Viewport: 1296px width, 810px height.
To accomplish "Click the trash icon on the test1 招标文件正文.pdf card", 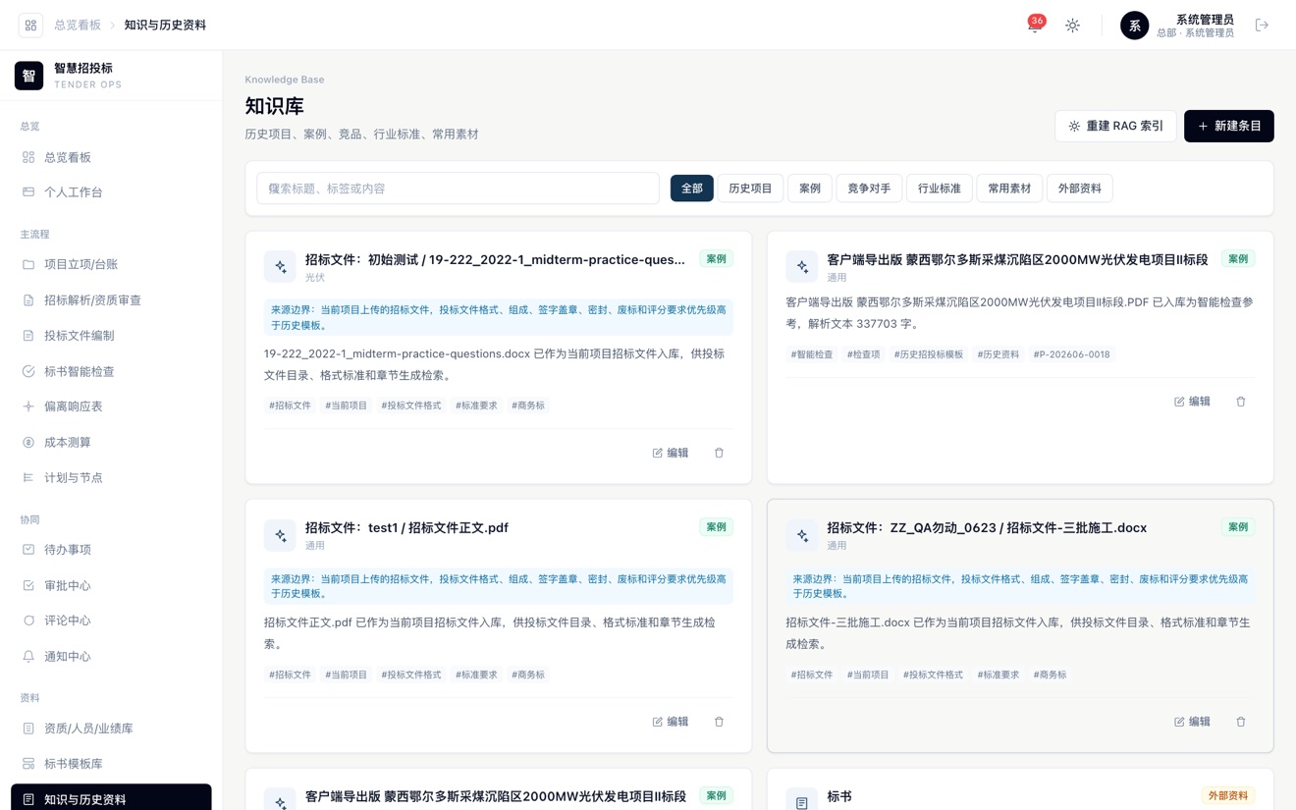I will [719, 722].
